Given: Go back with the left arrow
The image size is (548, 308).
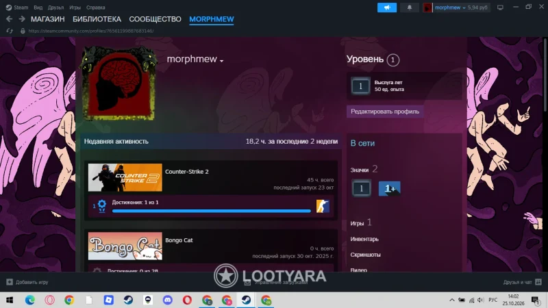Looking at the screenshot, I should [10, 19].
